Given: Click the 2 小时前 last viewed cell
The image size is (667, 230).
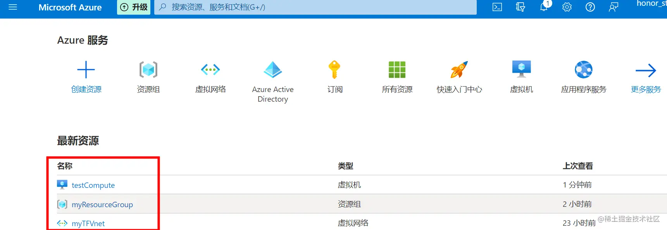Looking at the screenshot, I should click(x=577, y=204).
